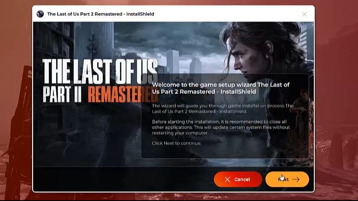
Task: Click the empty black footer bar left of Cancel
Action: (x=123, y=179)
